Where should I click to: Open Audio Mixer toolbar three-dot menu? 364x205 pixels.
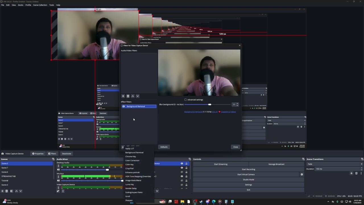coord(63,191)
